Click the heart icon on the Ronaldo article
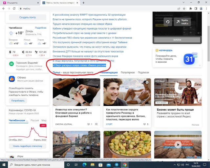Viewport: 210px width, 168px height. (144, 124)
